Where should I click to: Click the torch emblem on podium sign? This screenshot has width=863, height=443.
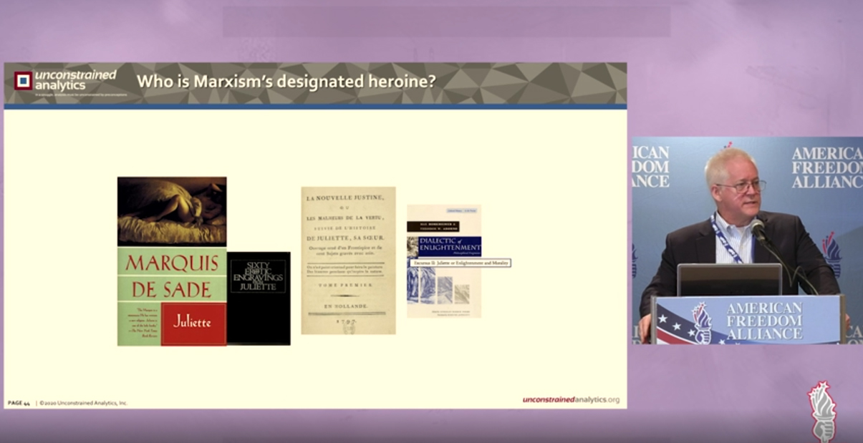point(701,322)
